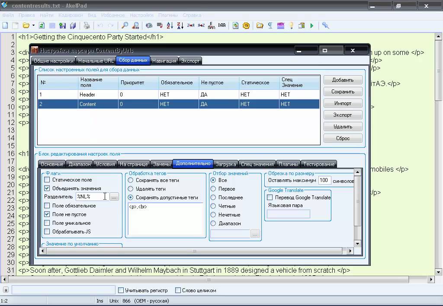Click the folder explorer icon before ¶
Viewport: 443px width, 306px height.
(260, 25)
